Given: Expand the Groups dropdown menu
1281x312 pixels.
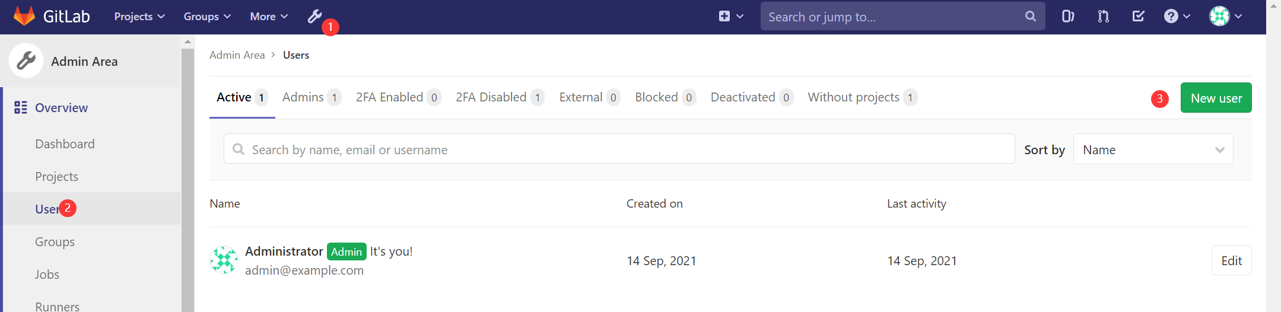Looking at the screenshot, I should (x=207, y=17).
